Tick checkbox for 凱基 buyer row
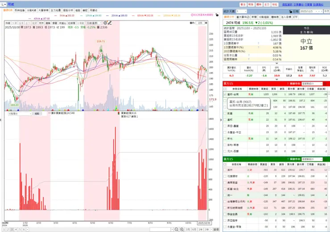The image size is (330, 232). pyautogui.click(x=225, y=114)
